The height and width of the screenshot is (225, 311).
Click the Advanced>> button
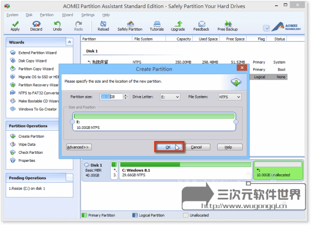(x=79, y=147)
